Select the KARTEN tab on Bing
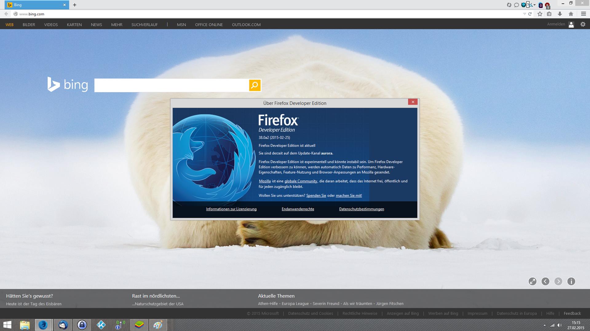Image resolution: width=590 pixels, height=331 pixels. [74, 25]
